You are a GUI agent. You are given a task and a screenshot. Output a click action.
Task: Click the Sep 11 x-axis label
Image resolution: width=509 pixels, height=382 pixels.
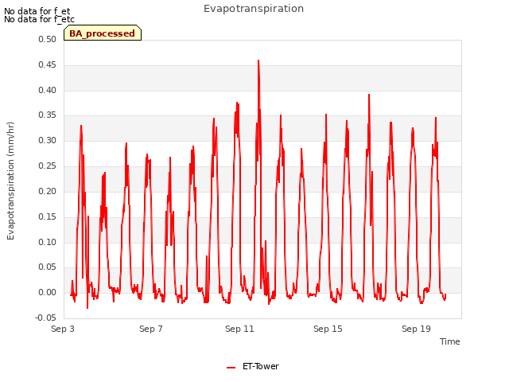click(x=239, y=329)
